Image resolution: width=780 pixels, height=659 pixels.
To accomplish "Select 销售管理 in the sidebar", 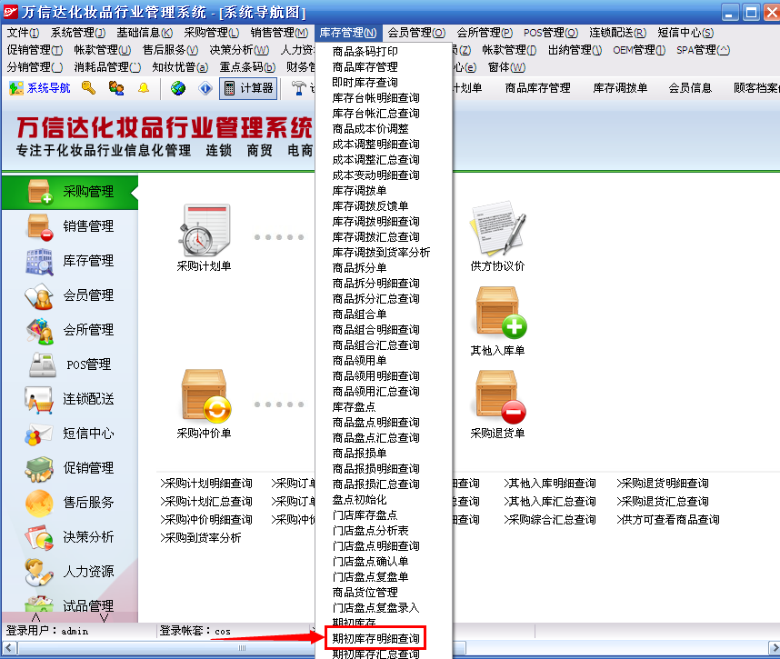I will [x=70, y=226].
